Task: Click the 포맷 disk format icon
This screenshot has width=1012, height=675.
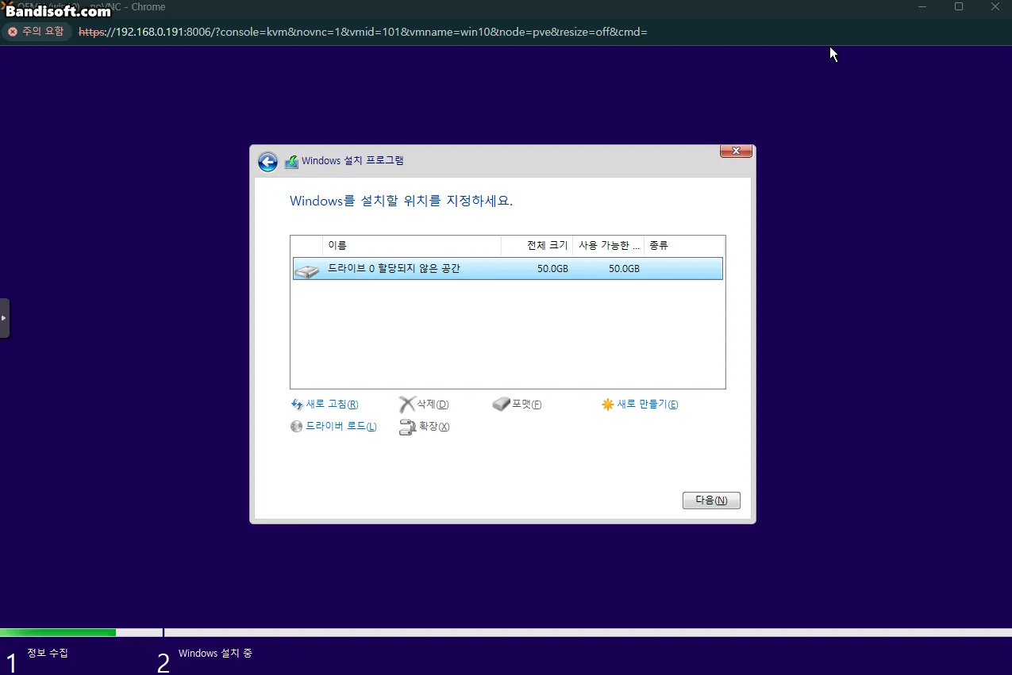Action: coord(501,405)
